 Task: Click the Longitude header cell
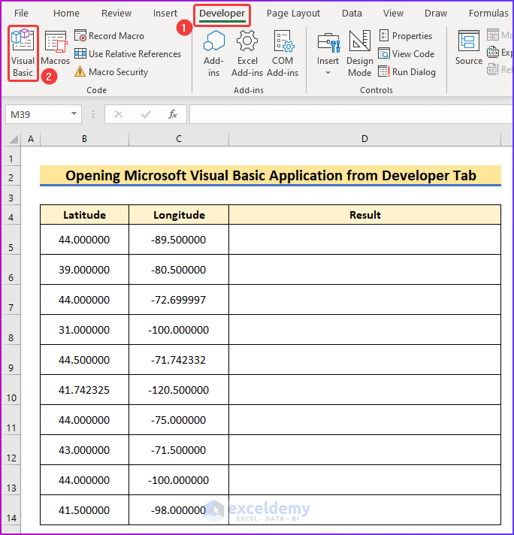point(179,215)
